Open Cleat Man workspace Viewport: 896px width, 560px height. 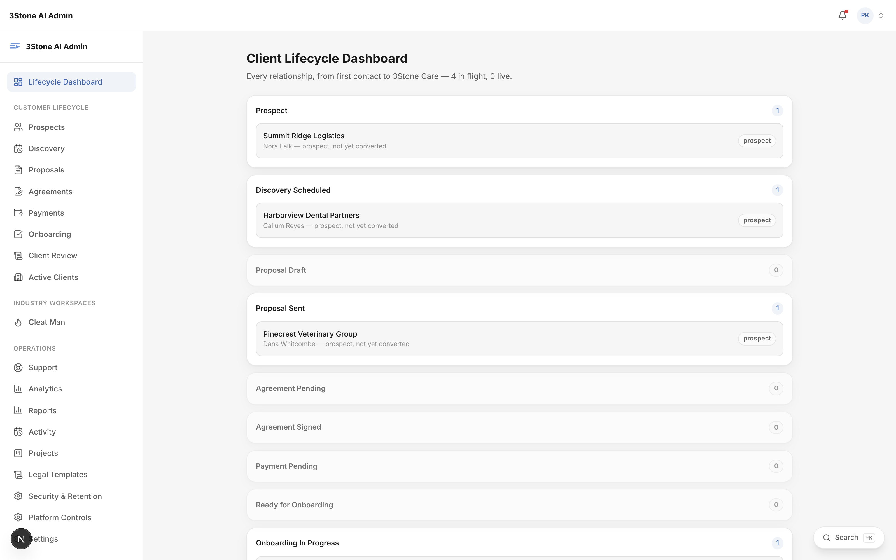tap(71, 322)
